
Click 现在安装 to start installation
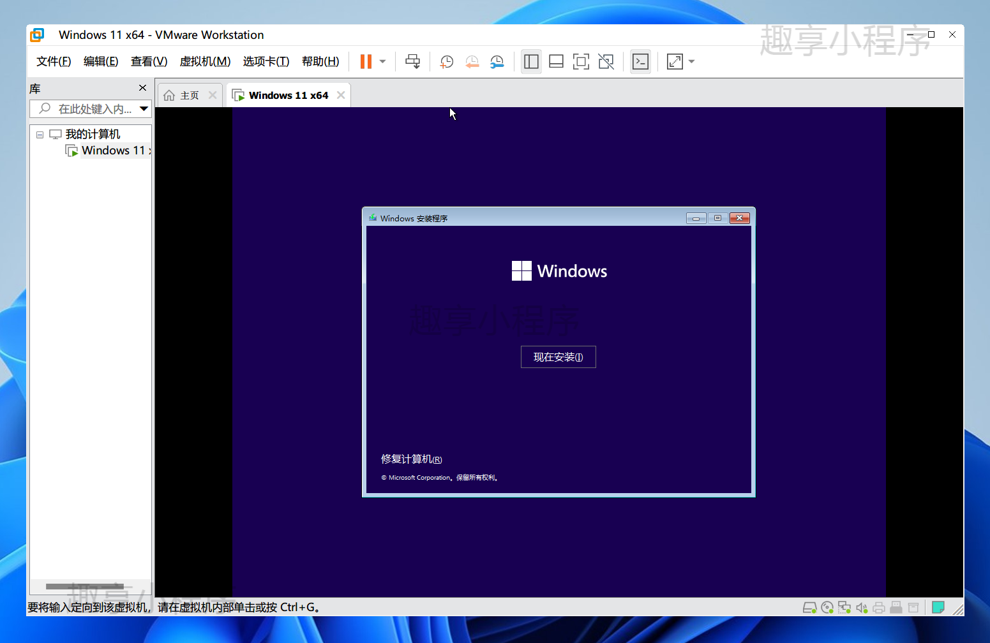tap(559, 357)
